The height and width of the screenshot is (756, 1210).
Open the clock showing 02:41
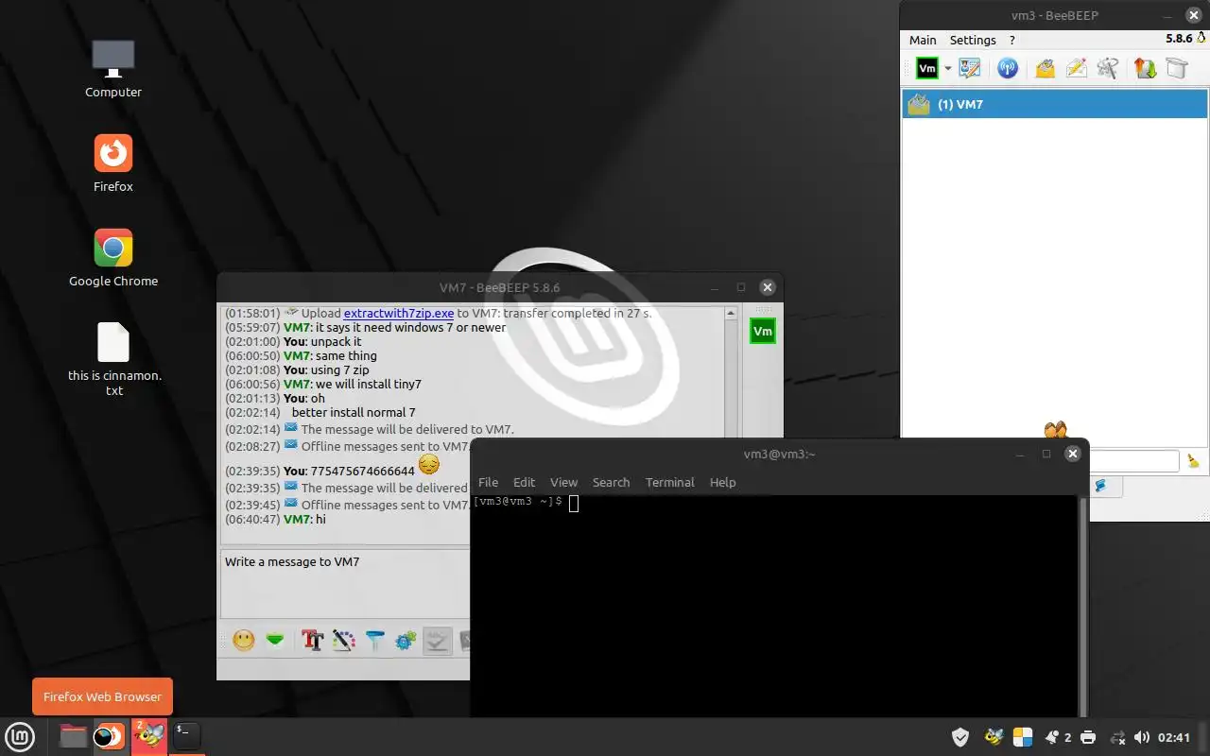1174,737
